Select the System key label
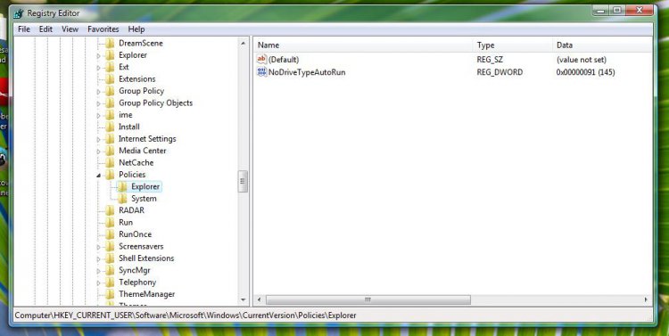 144,198
